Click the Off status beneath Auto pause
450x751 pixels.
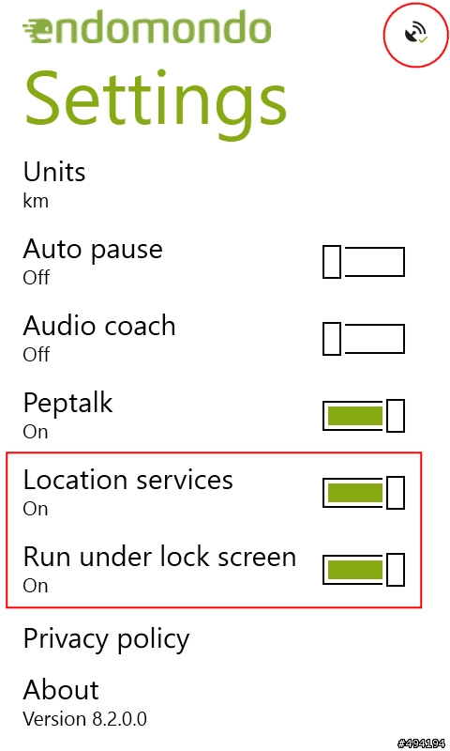(x=37, y=277)
